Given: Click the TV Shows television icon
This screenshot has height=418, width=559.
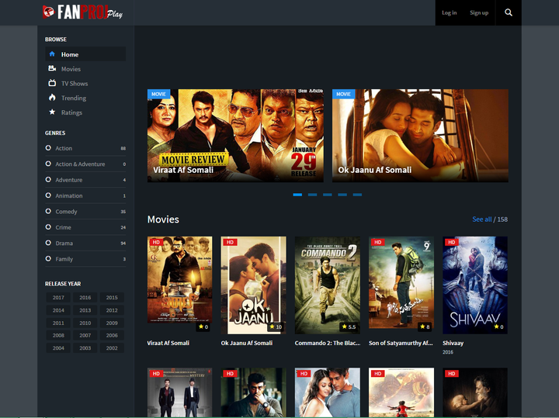Looking at the screenshot, I should click(52, 83).
